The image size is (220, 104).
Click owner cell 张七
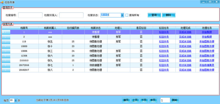pos(50,65)
